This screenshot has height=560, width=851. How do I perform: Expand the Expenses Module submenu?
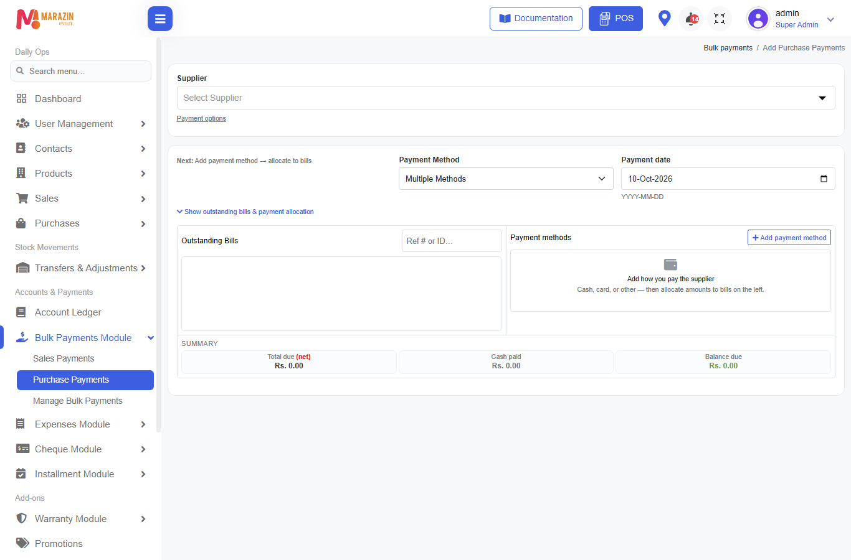click(143, 424)
